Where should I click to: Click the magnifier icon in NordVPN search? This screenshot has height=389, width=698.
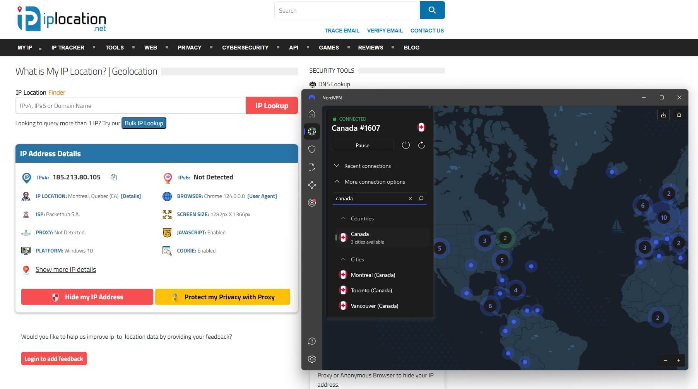click(421, 198)
